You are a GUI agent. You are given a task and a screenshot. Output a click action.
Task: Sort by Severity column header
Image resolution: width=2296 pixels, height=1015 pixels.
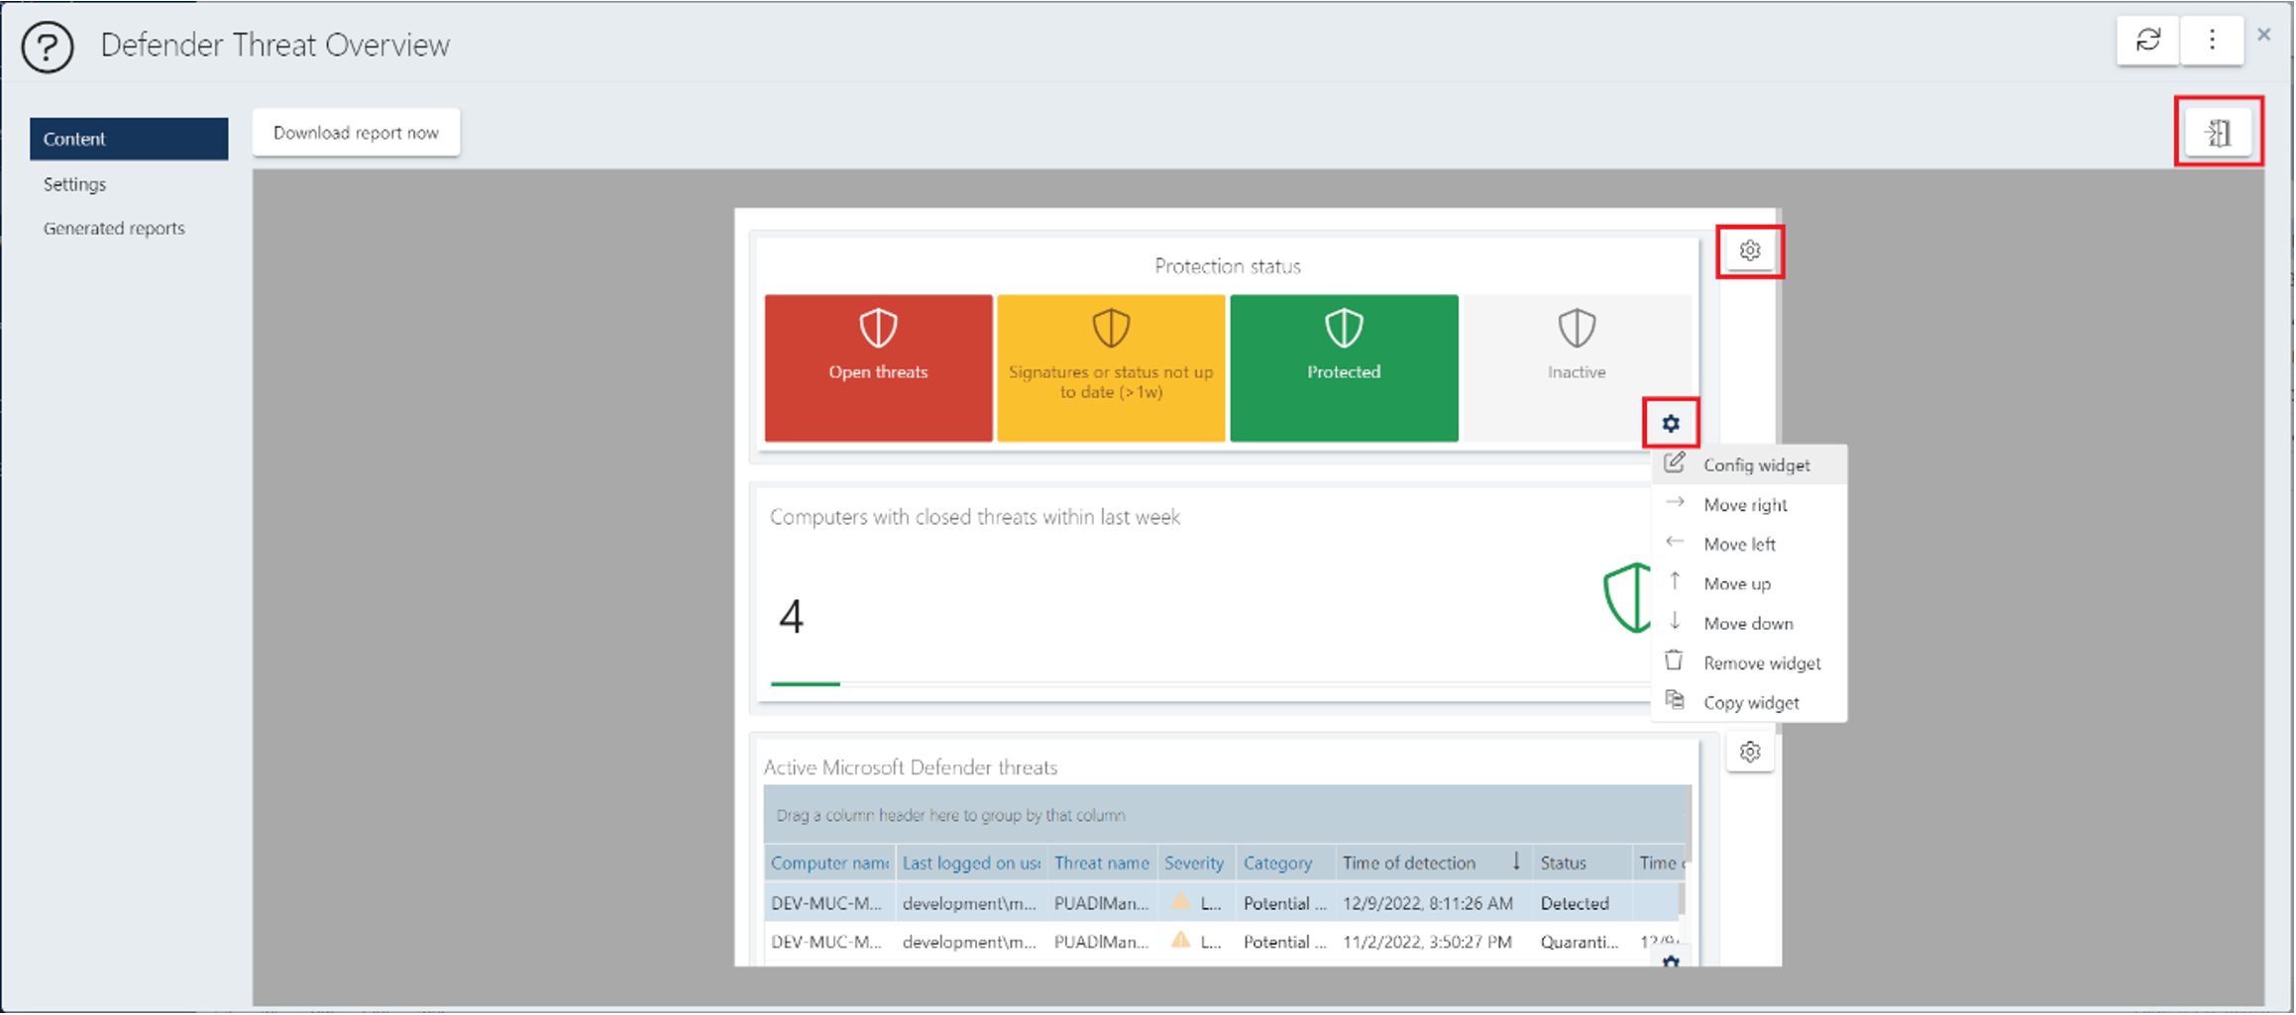tap(1194, 863)
